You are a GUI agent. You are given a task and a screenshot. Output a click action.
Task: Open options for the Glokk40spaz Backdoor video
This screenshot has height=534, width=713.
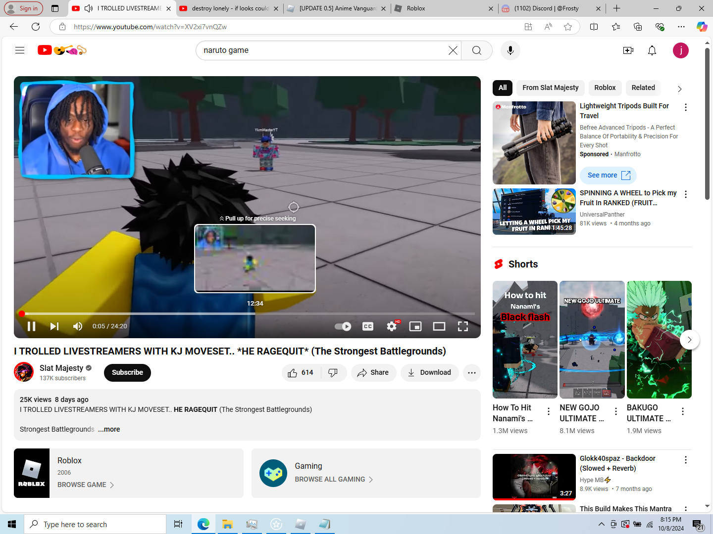click(x=686, y=460)
